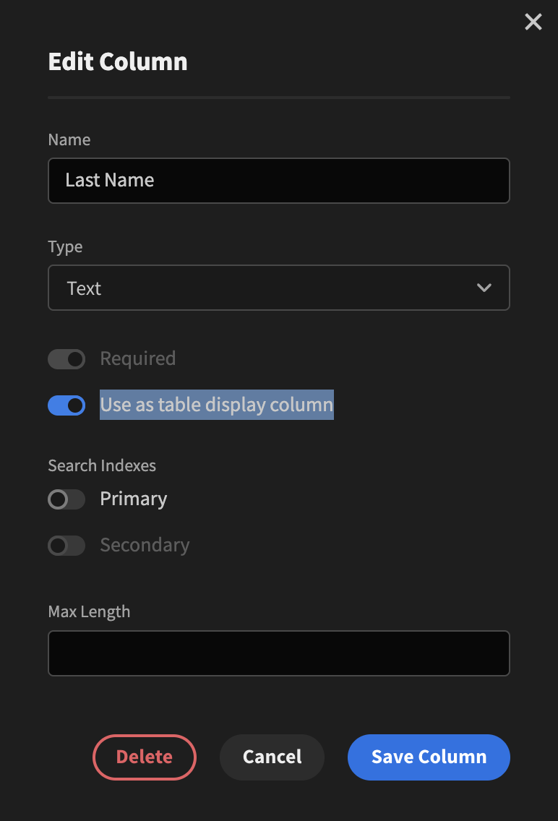
Task: Toggle the Required switch
Action: (x=66, y=359)
